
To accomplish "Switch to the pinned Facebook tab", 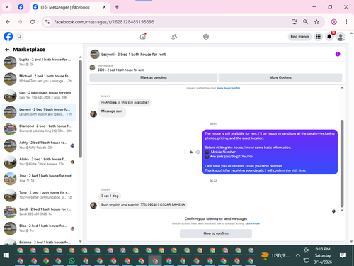I will click(21, 7).
